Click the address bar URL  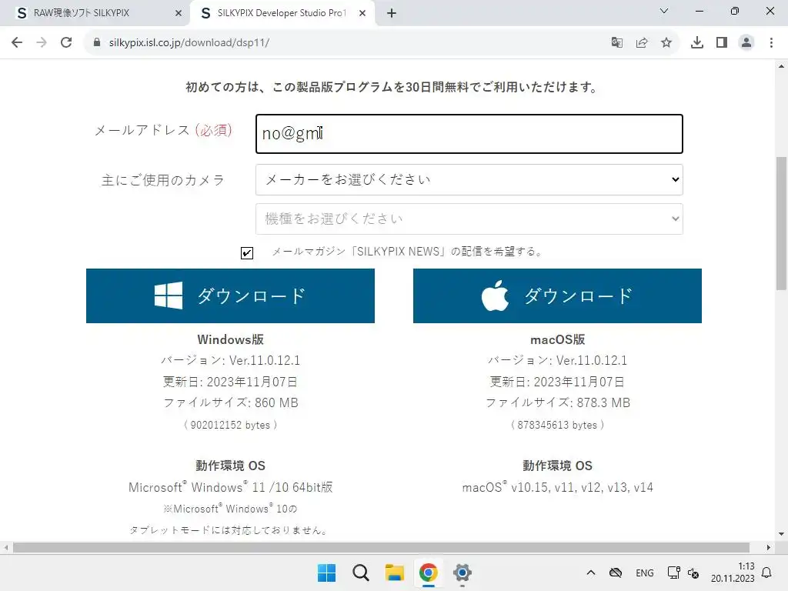tap(189, 43)
